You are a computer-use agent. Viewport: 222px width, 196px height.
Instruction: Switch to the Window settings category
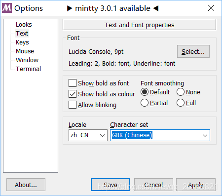[27, 60]
